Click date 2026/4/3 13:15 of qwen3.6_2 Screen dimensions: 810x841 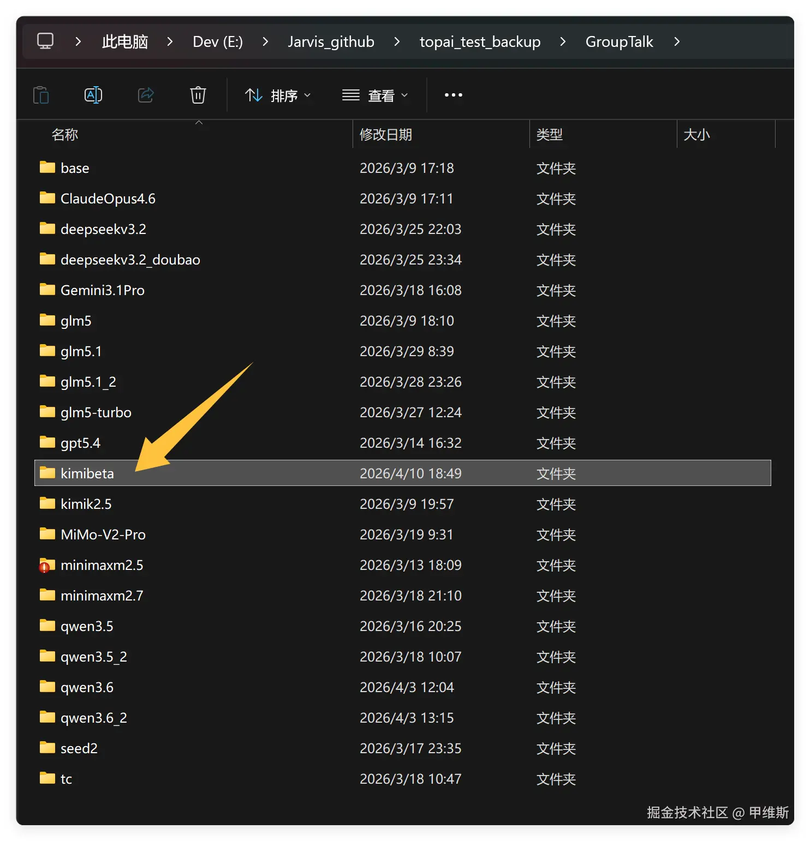click(407, 718)
